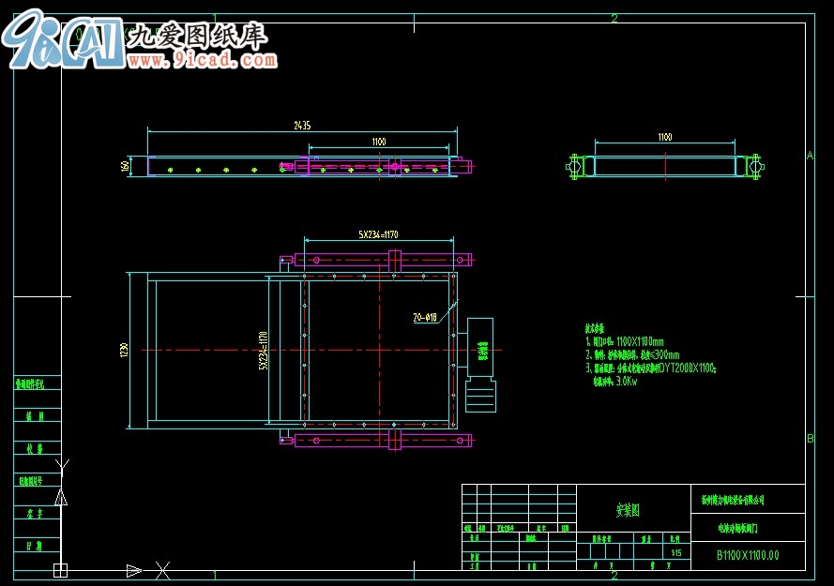Click the 1:15 scale cell in title block
The image size is (834, 586).
[675, 553]
